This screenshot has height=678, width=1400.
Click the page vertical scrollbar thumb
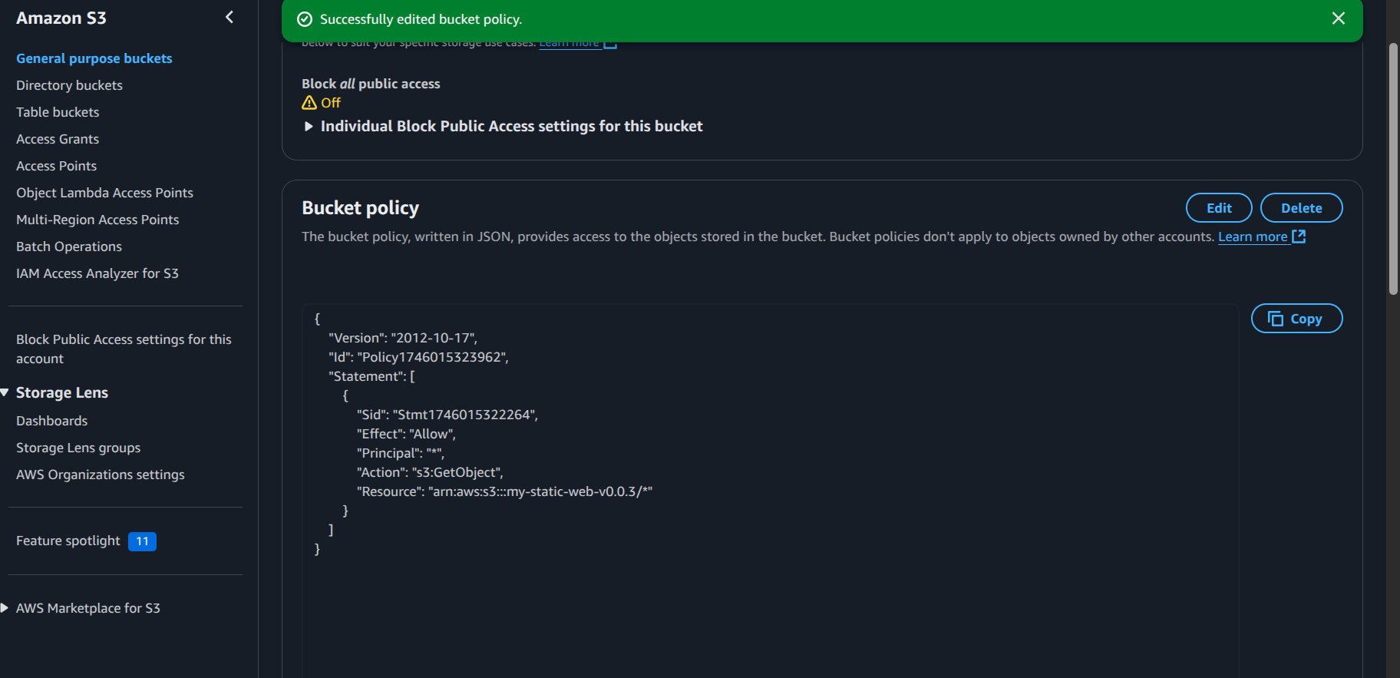pyautogui.click(x=1393, y=169)
